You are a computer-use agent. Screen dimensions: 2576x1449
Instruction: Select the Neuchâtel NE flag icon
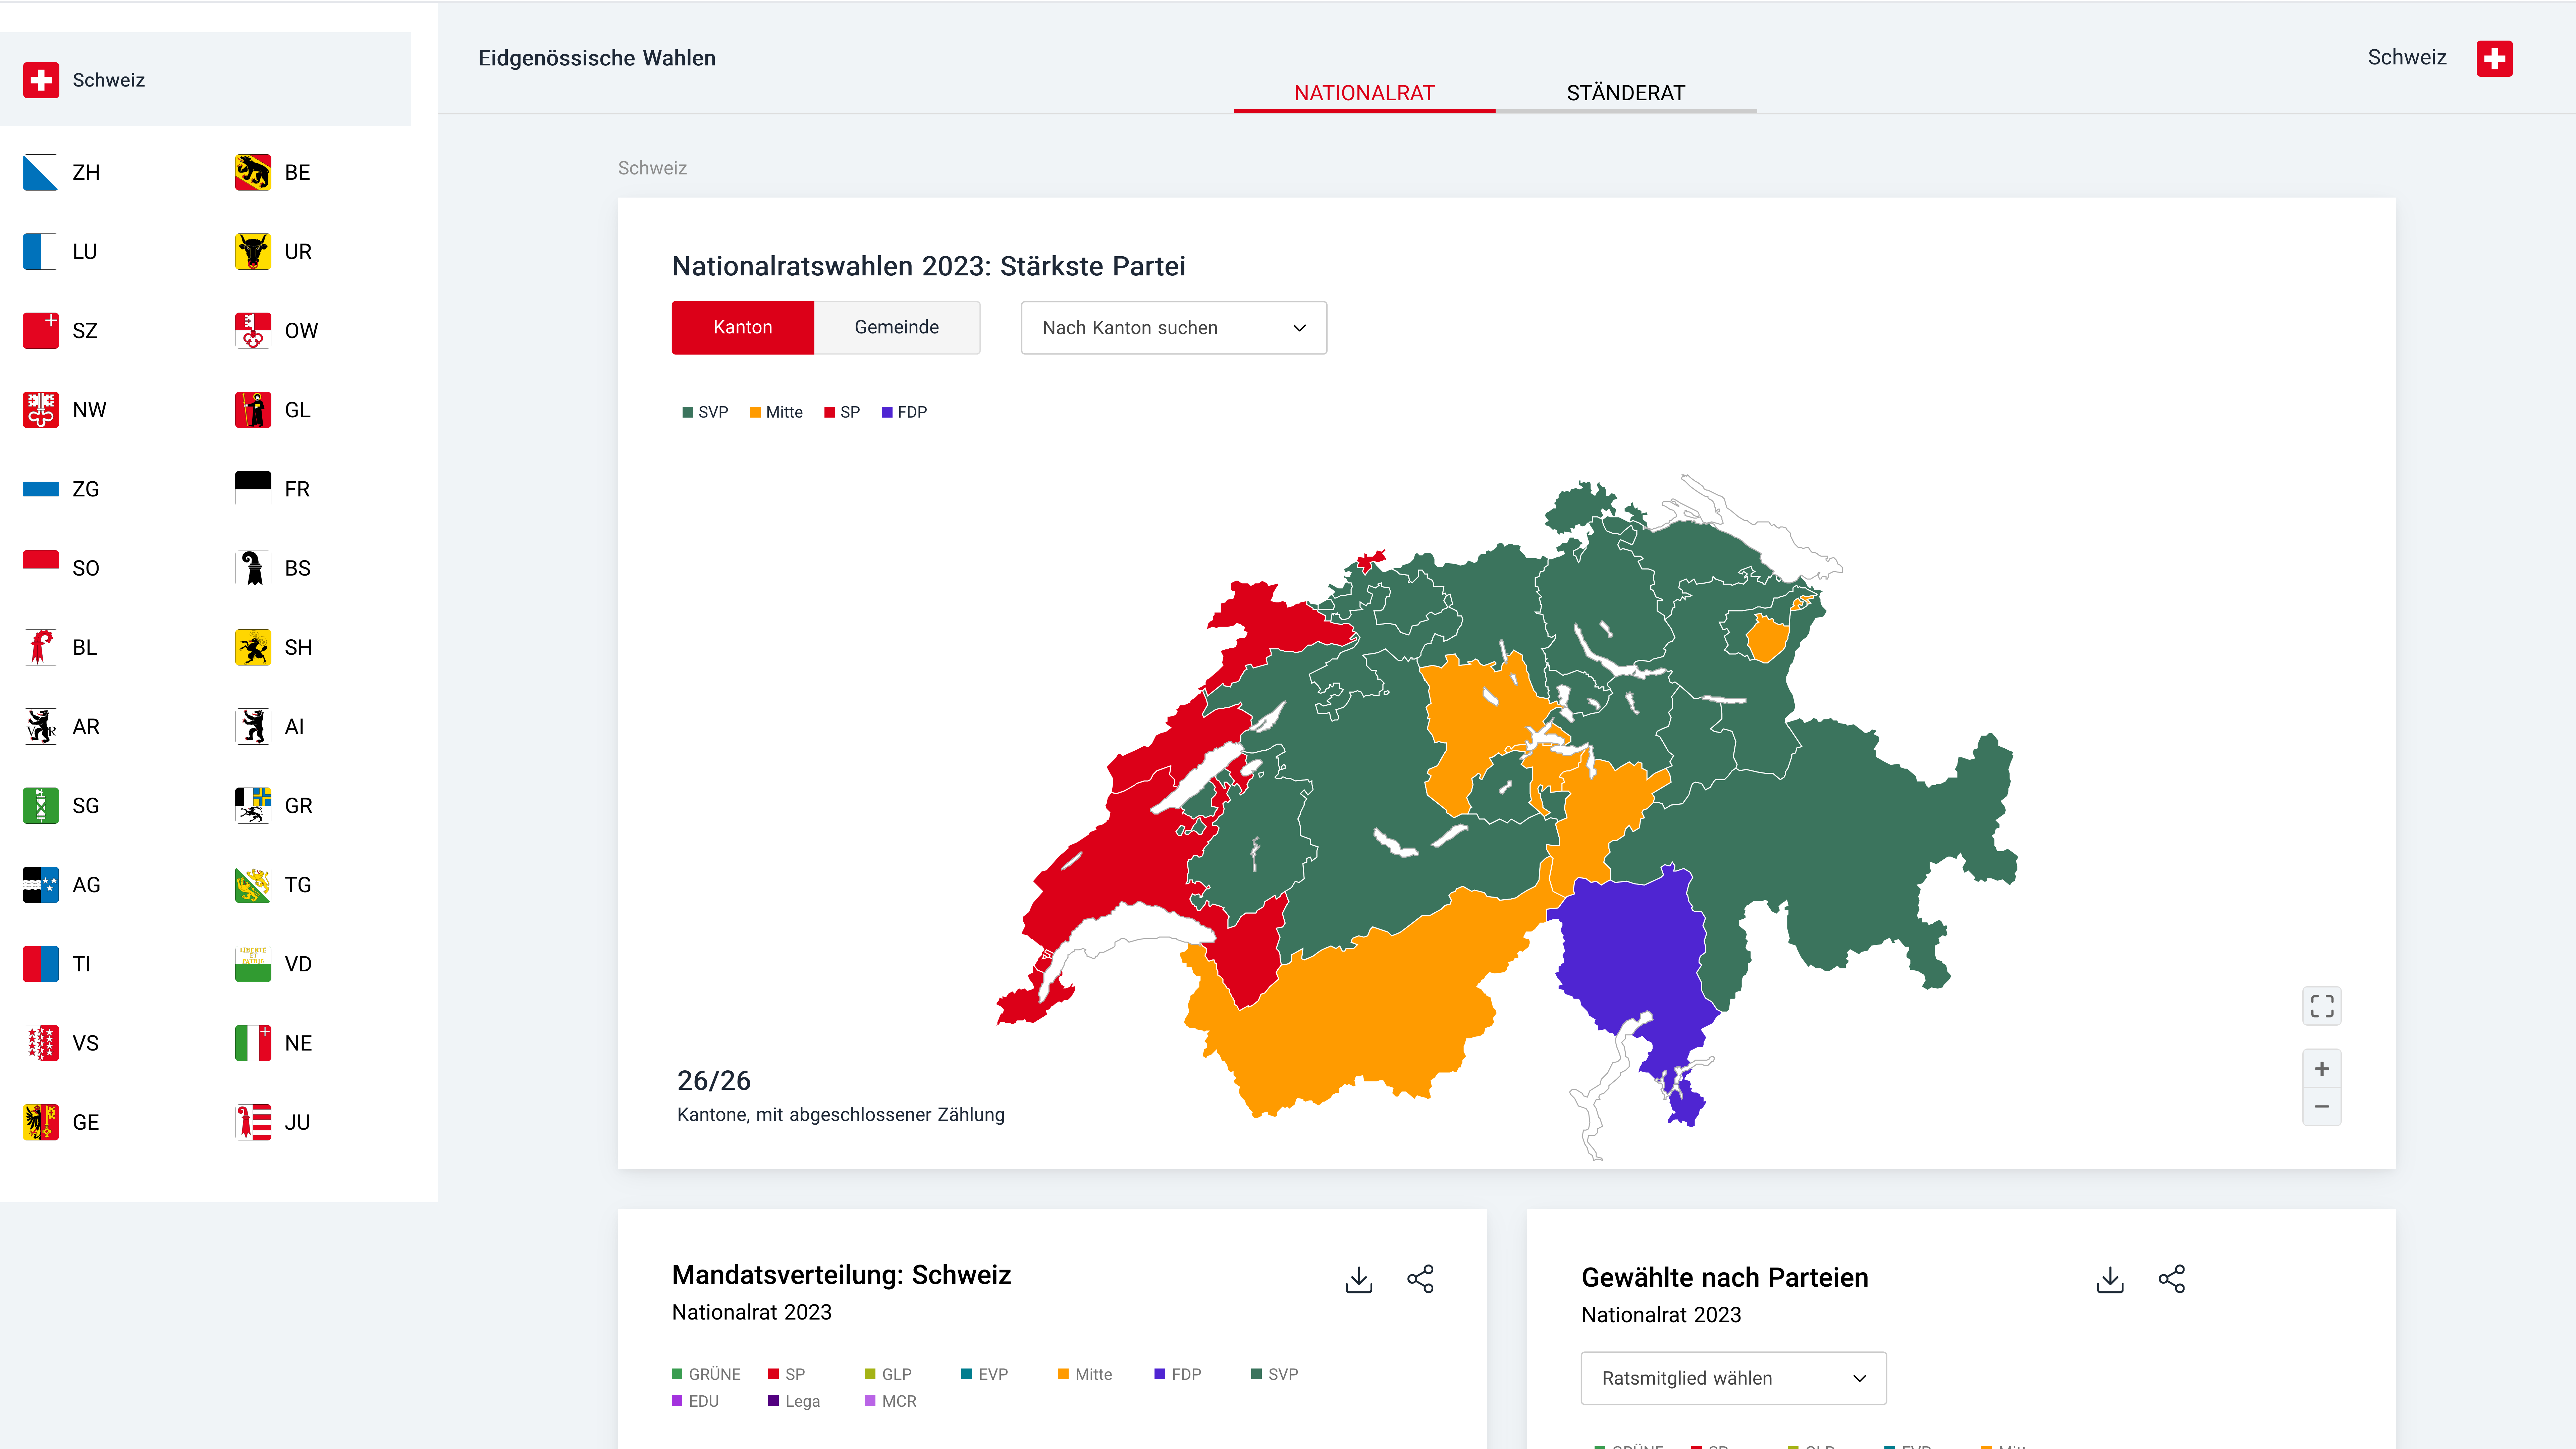tap(253, 1043)
